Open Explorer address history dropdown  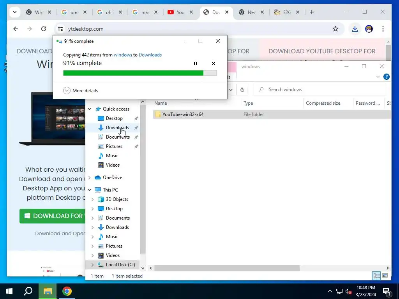231,90
